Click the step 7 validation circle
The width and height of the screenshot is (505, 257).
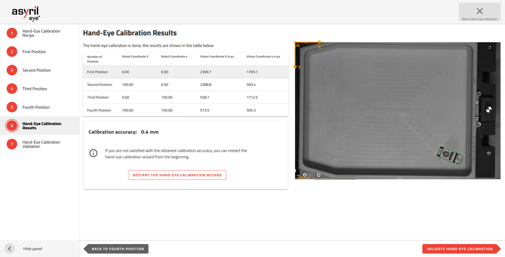point(12,144)
